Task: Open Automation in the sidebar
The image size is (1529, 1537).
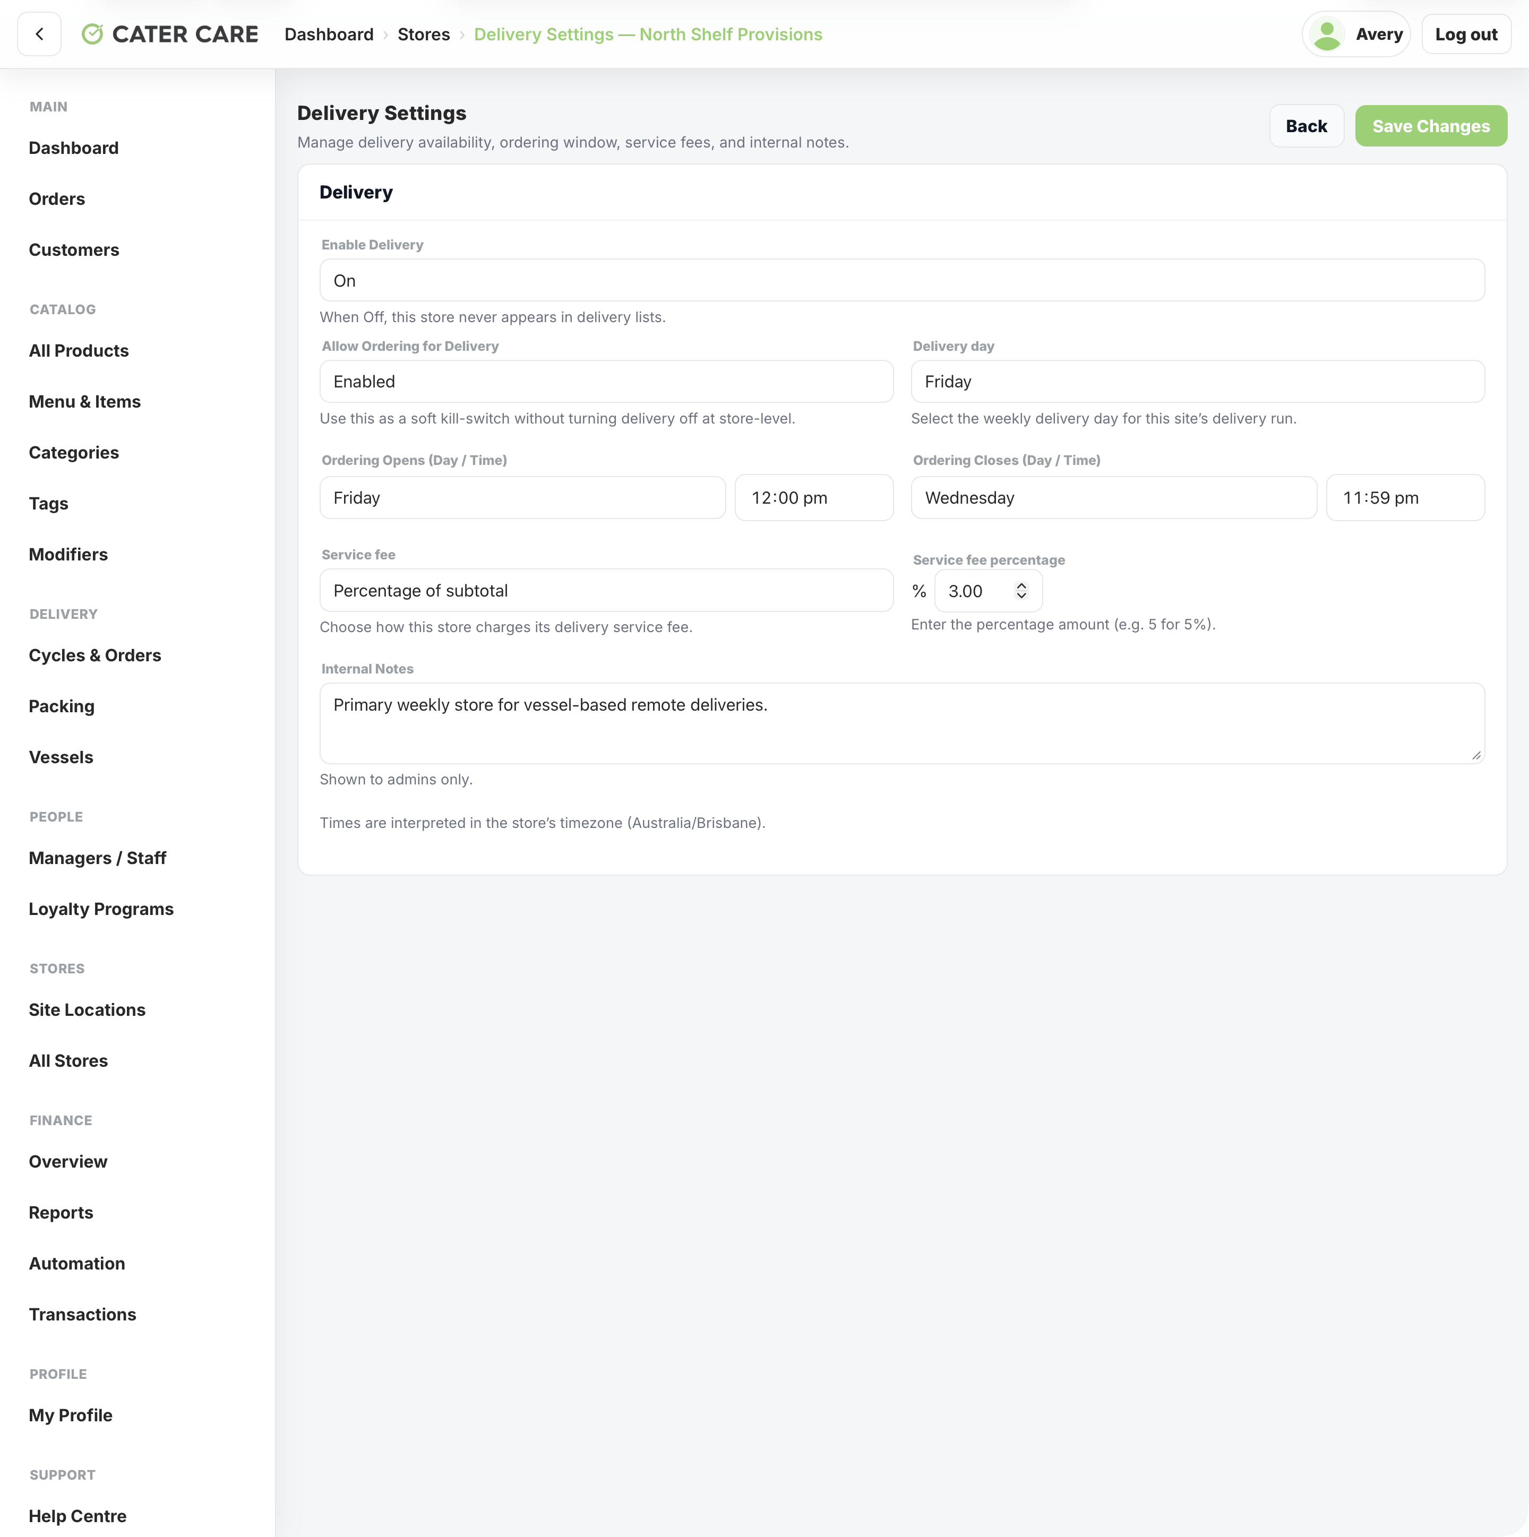Action: pyautogui.click(x=76, y=1263)
